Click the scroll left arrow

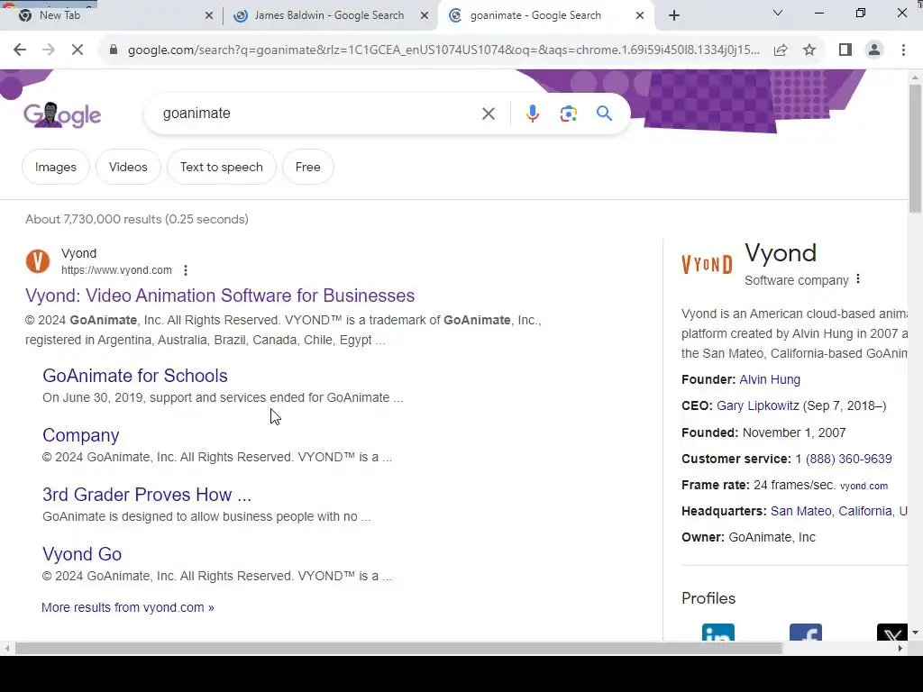(x=6, y=649)
